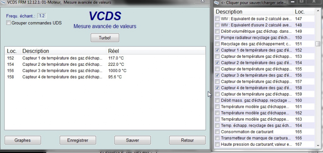Edit the Frequ. échant. value field
The height and width of the screenshot is (153, 323).
coord(42,16)
